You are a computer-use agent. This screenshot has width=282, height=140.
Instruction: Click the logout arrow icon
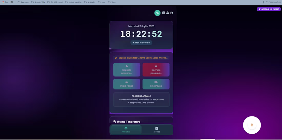point(172,13)
